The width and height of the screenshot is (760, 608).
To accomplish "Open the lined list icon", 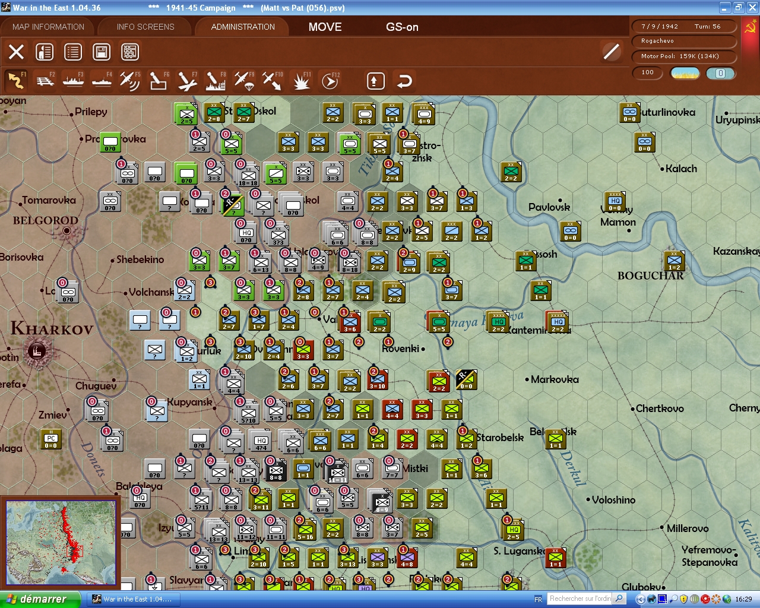I will [x=73, y=52].
